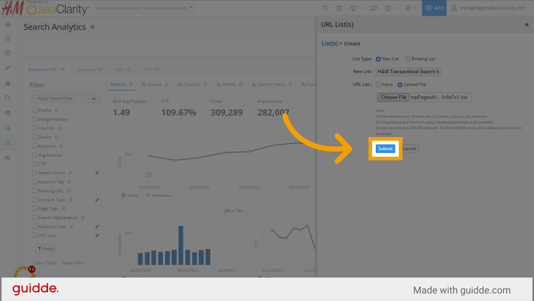Click the Save Filter link
The height and width of the screenshot is (301, 534).
pyautogui.click(x=73, y=263)
